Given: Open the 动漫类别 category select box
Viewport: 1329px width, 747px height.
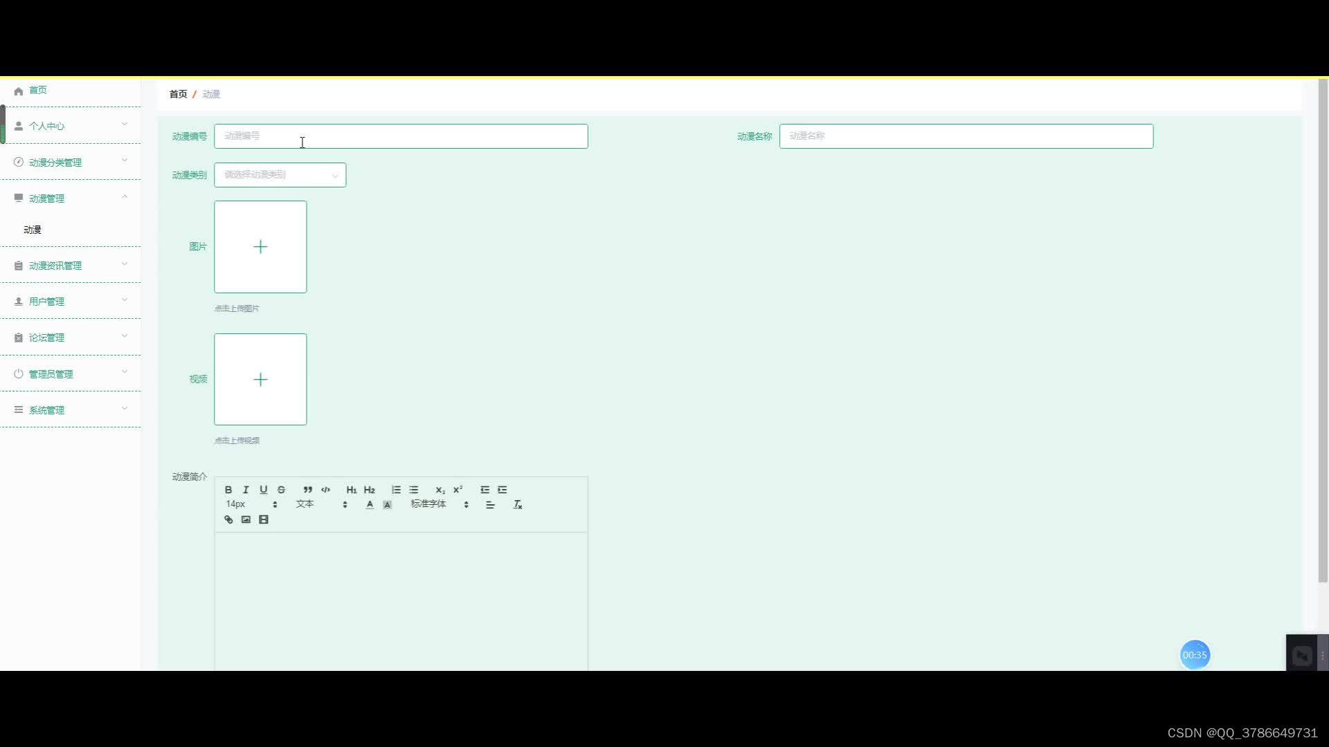Looking at the screenshot, I should (280, 175).
